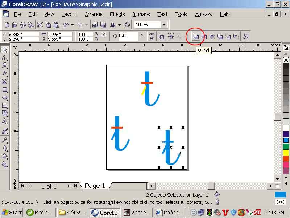Select the Ellipse tool

click(5, 97)
